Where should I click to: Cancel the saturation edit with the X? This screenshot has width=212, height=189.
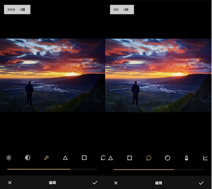pyautogui.click(x=10, y=183)
